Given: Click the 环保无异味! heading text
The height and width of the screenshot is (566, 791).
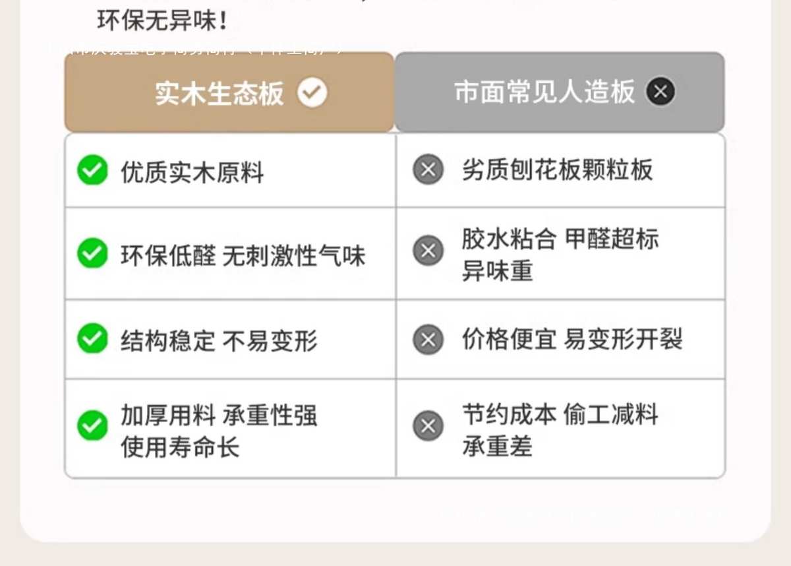Looking at the screenshot, I should coord(163,21).
